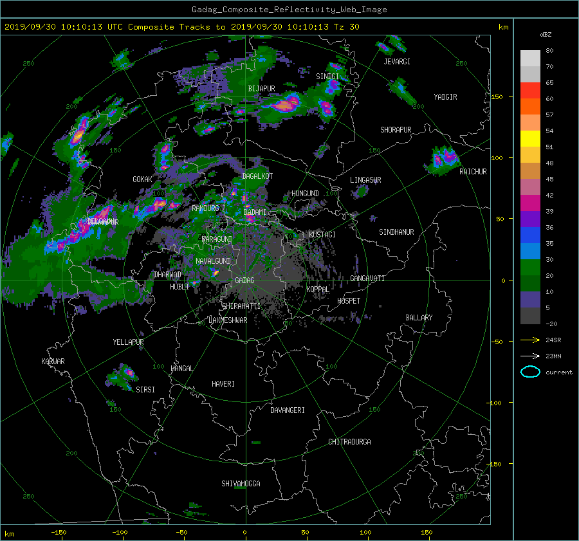Click the BADAMI city label

pos(255,212)
